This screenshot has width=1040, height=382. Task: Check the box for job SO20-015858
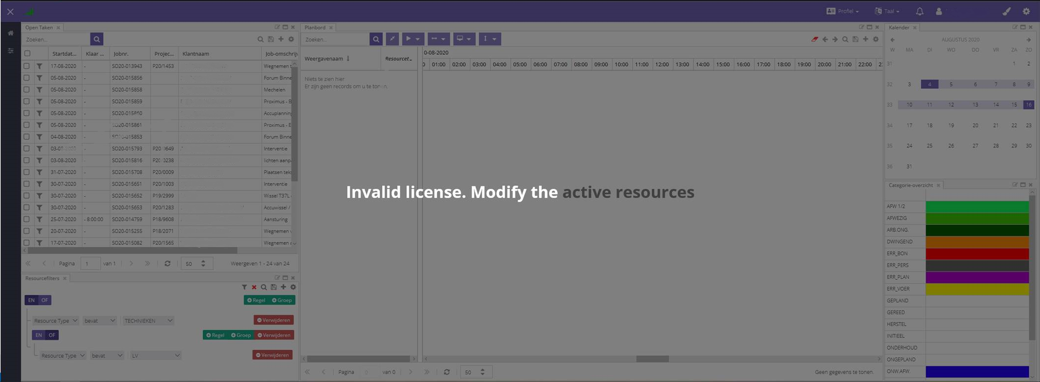(27, 90)
